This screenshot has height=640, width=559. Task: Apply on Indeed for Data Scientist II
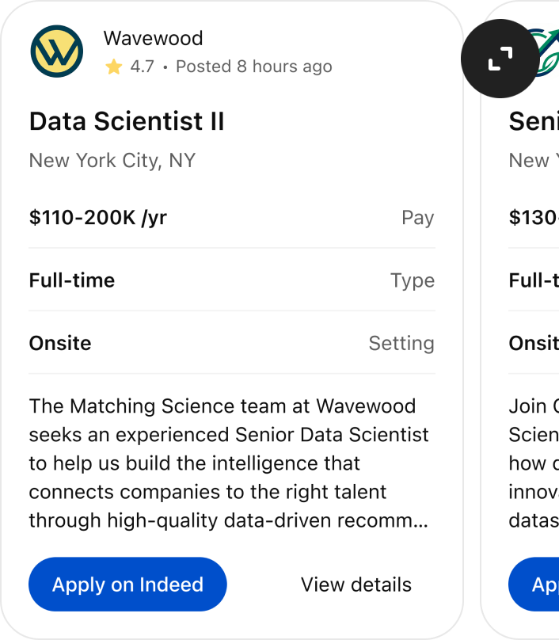(127, 585)
